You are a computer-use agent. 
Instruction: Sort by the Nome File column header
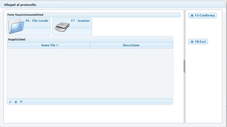(48, 45)
